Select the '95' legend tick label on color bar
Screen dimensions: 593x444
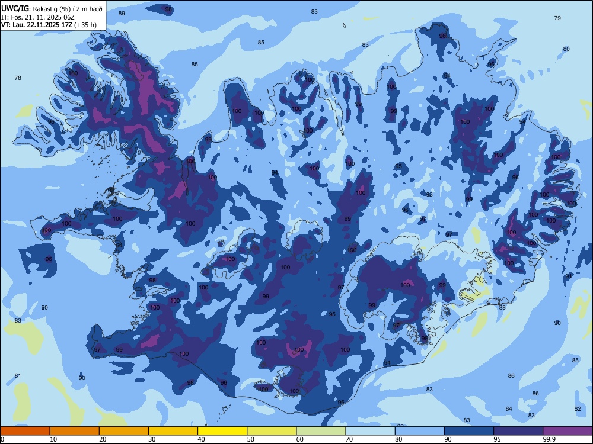click(x=498, y=439)
